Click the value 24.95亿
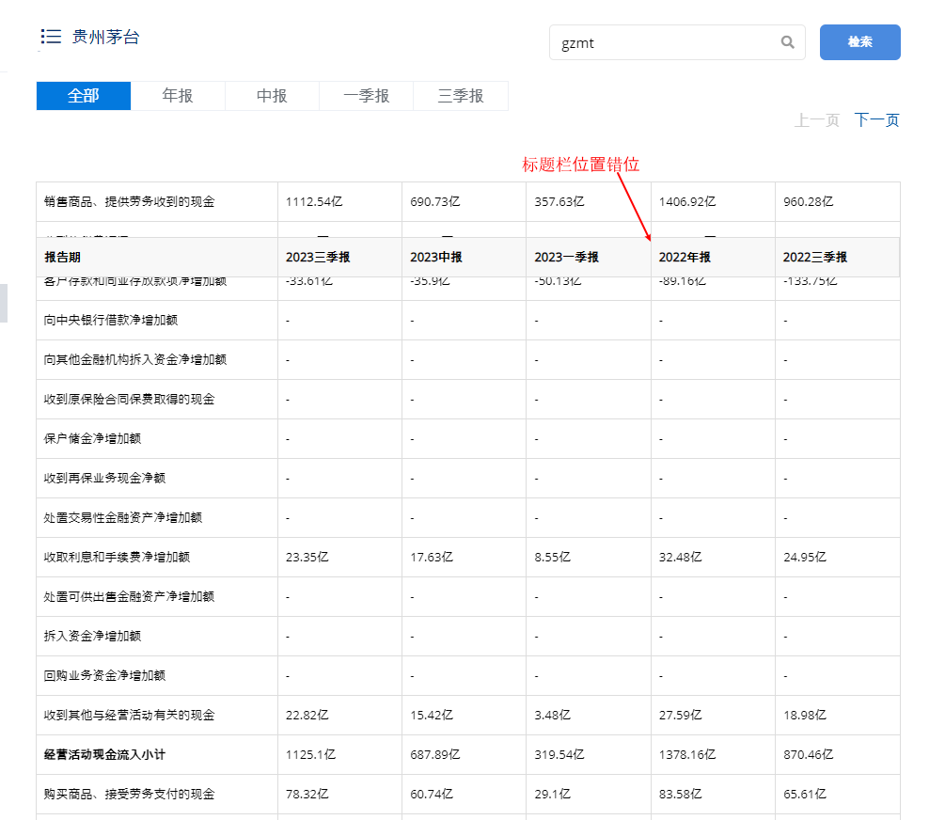Screen dimensions: 945x820 click(x=805, y=557)
